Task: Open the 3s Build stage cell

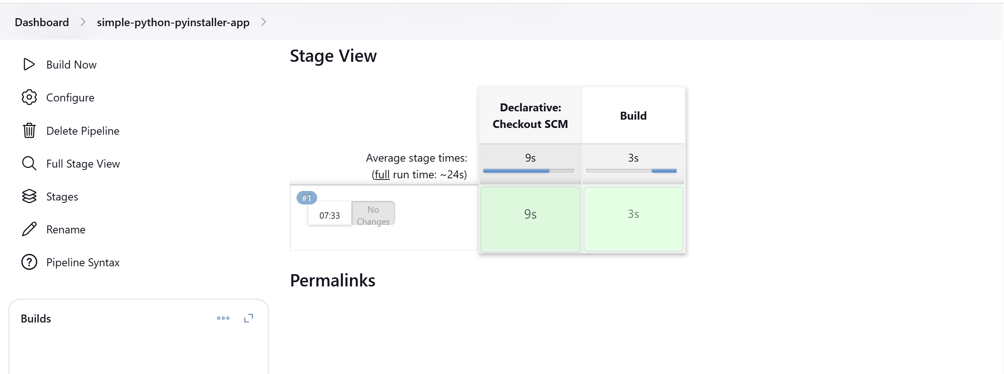Action: point(633,219)
